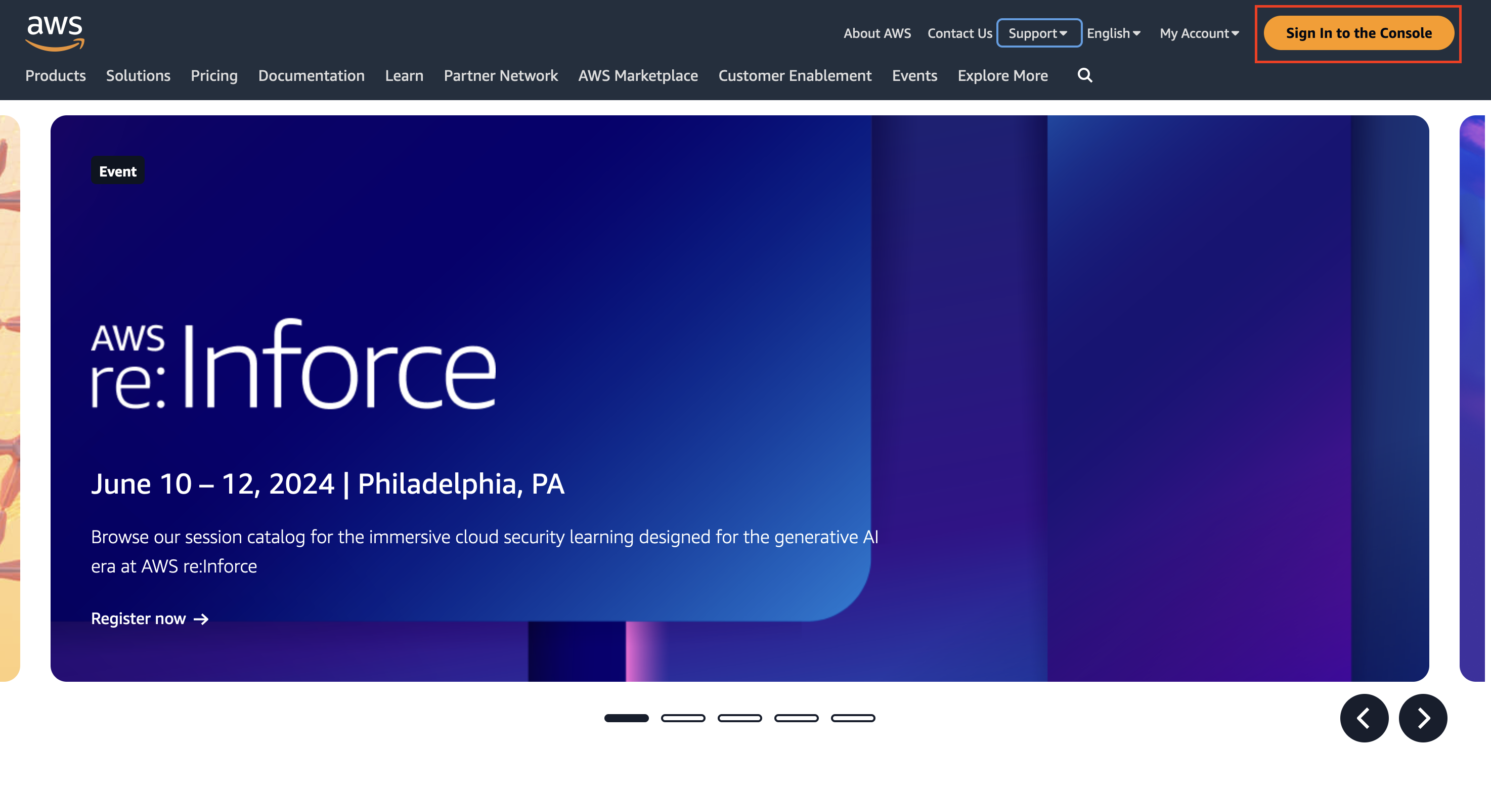Viewport: 1491px width, 791px height.
Task: Open the Products menu
Action: coord(56,75)
